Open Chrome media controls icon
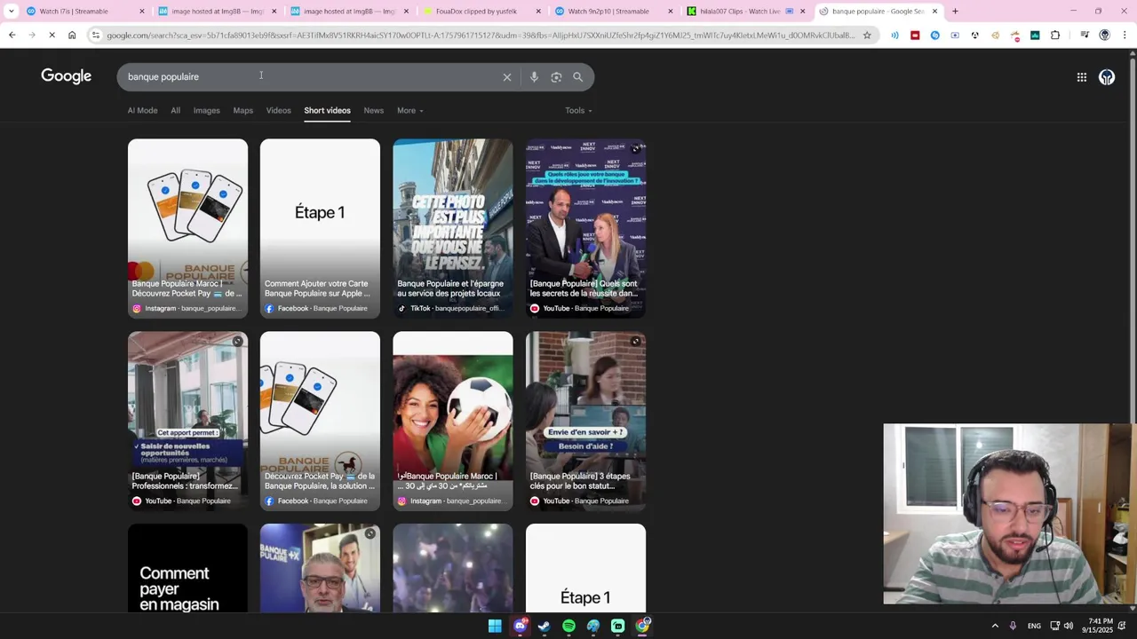This screenshot has width=1137, height=639. pyautogui.click(x=1085, y=35)
